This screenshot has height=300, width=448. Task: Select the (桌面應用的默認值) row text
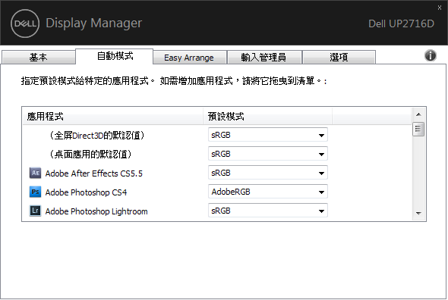90,155
